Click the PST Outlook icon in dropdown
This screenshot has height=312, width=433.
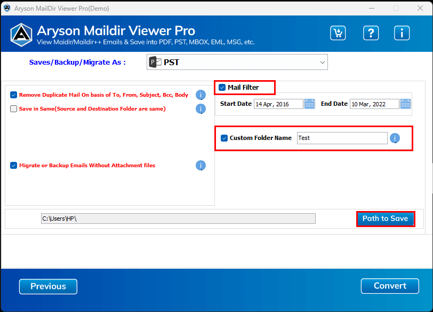click(x=155, y=62)
